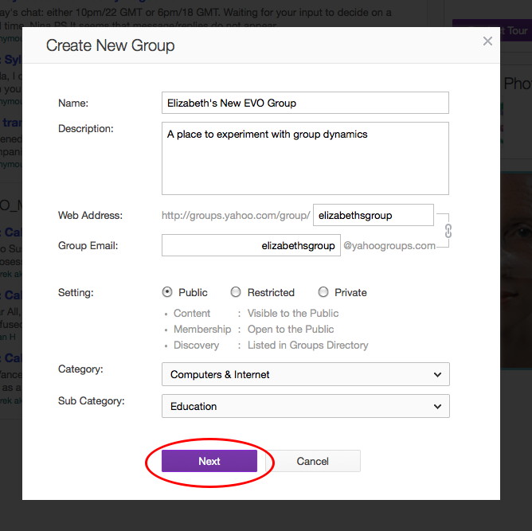
Task: Select the Restricted setting radio button
Action: 236,292
